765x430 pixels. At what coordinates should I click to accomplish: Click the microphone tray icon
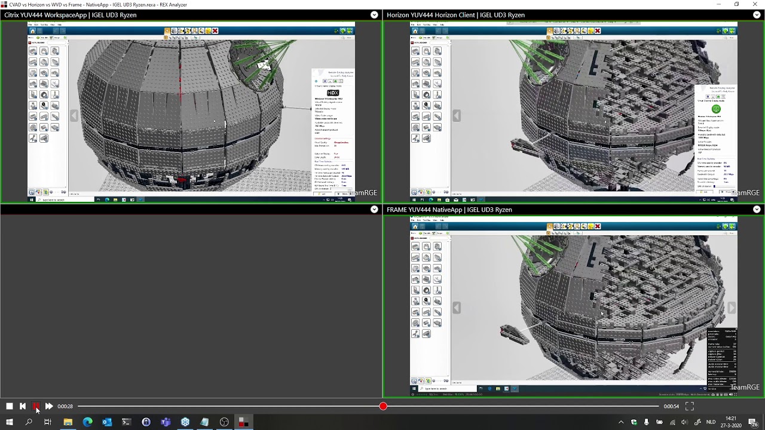coord(647,422)
